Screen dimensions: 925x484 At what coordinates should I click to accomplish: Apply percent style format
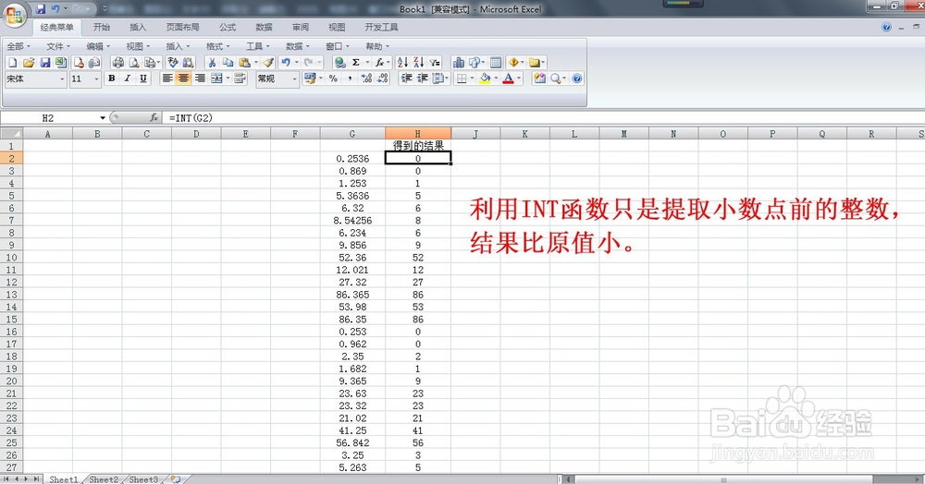pyautogui.click(x=333, y=79)
